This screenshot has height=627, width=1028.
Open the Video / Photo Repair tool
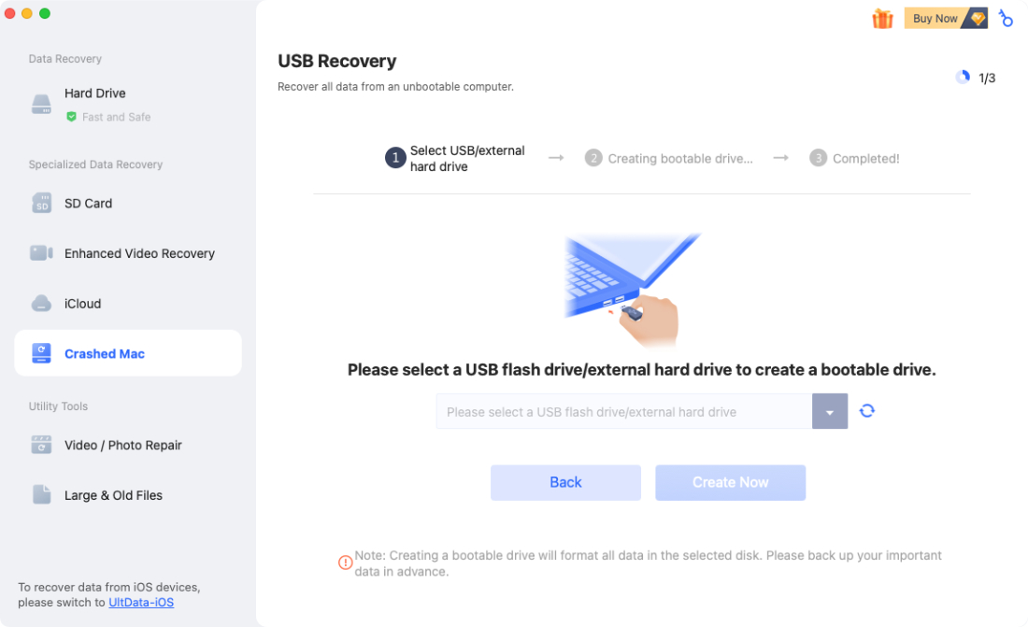tap(41, 445)
